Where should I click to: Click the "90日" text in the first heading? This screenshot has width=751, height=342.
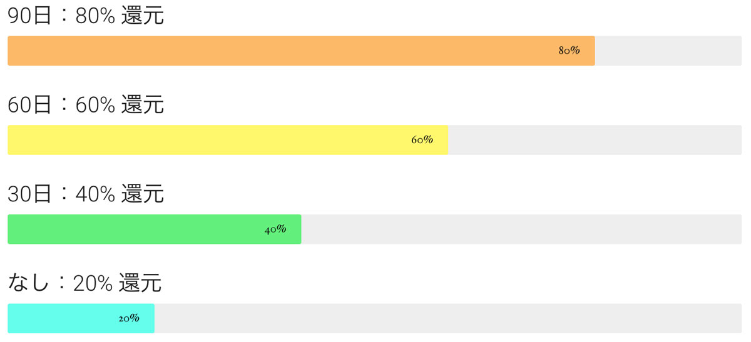coord(29,16)
